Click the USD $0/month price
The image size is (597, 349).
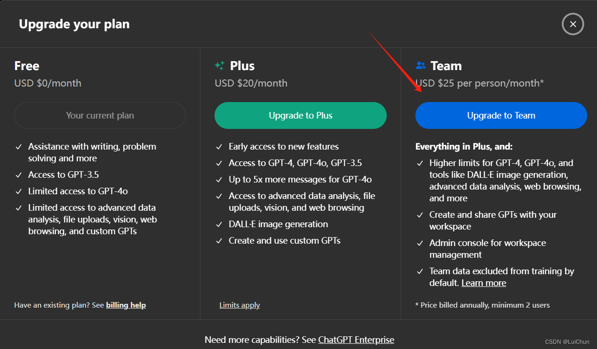pyautogui.click(x=48, y=83)
